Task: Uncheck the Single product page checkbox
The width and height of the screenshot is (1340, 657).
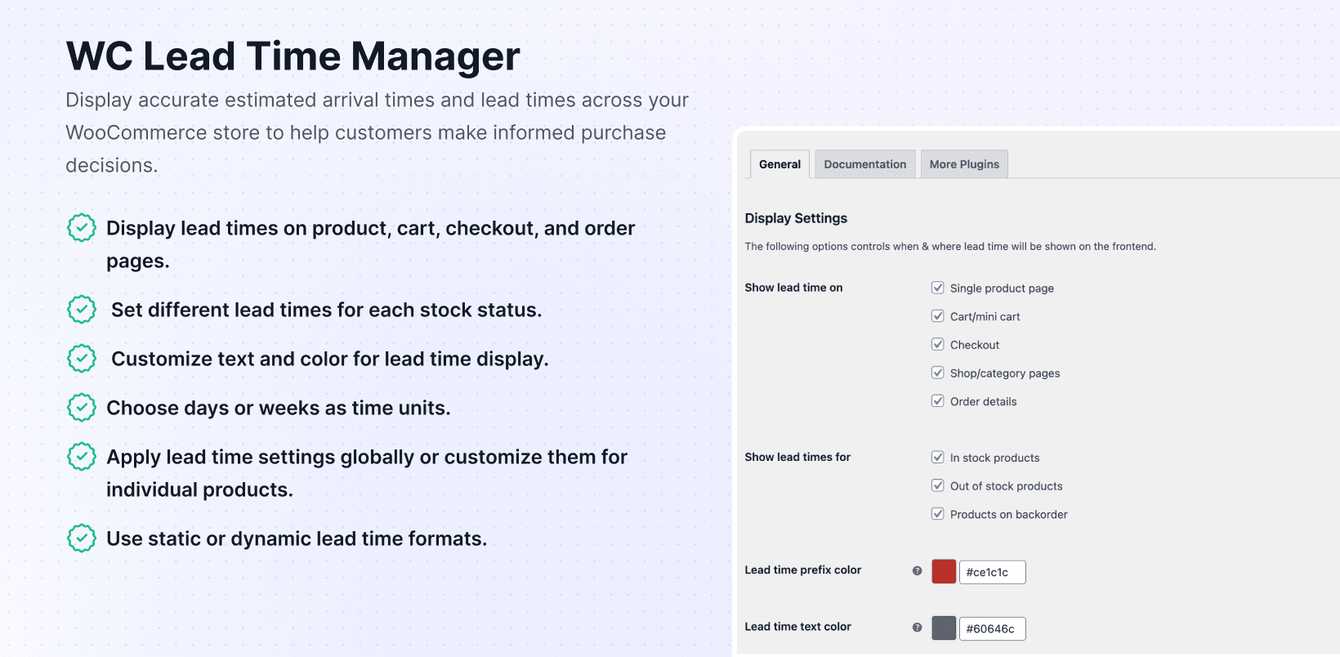Action: pos(938,288)
